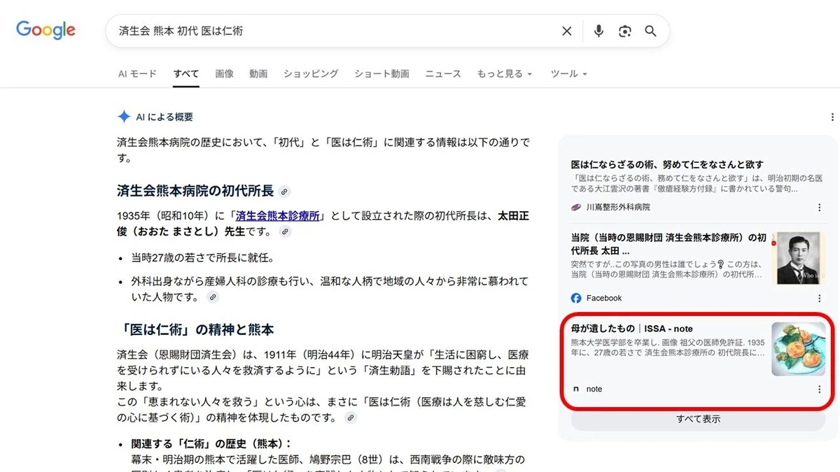Switch to 画像 tab

[x=224, y=73]
